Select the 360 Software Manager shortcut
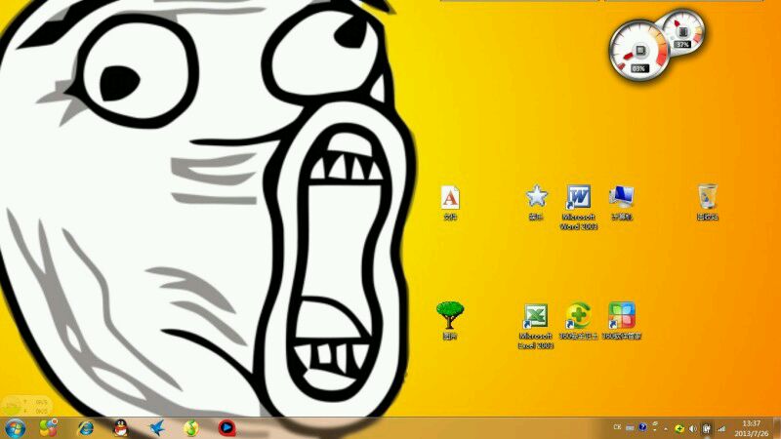 [x=622, y=322]
